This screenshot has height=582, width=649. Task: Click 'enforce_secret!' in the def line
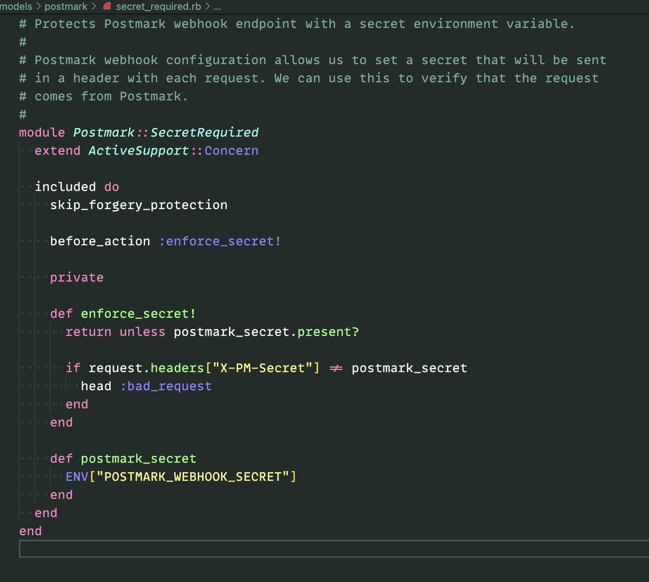(138, 314)
